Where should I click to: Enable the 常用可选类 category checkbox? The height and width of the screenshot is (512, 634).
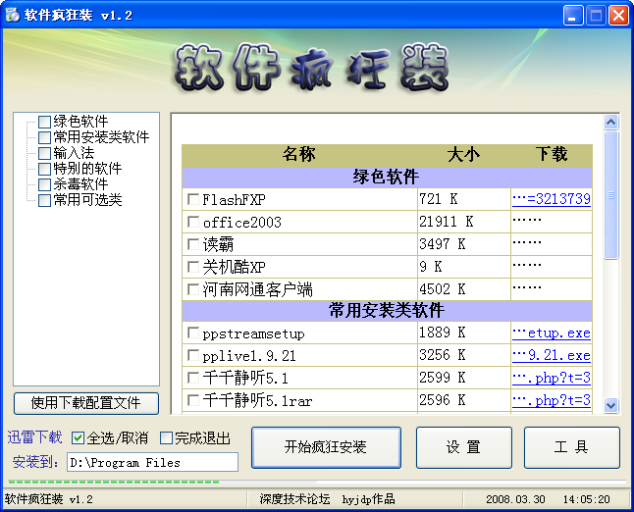tap(44, 200)
